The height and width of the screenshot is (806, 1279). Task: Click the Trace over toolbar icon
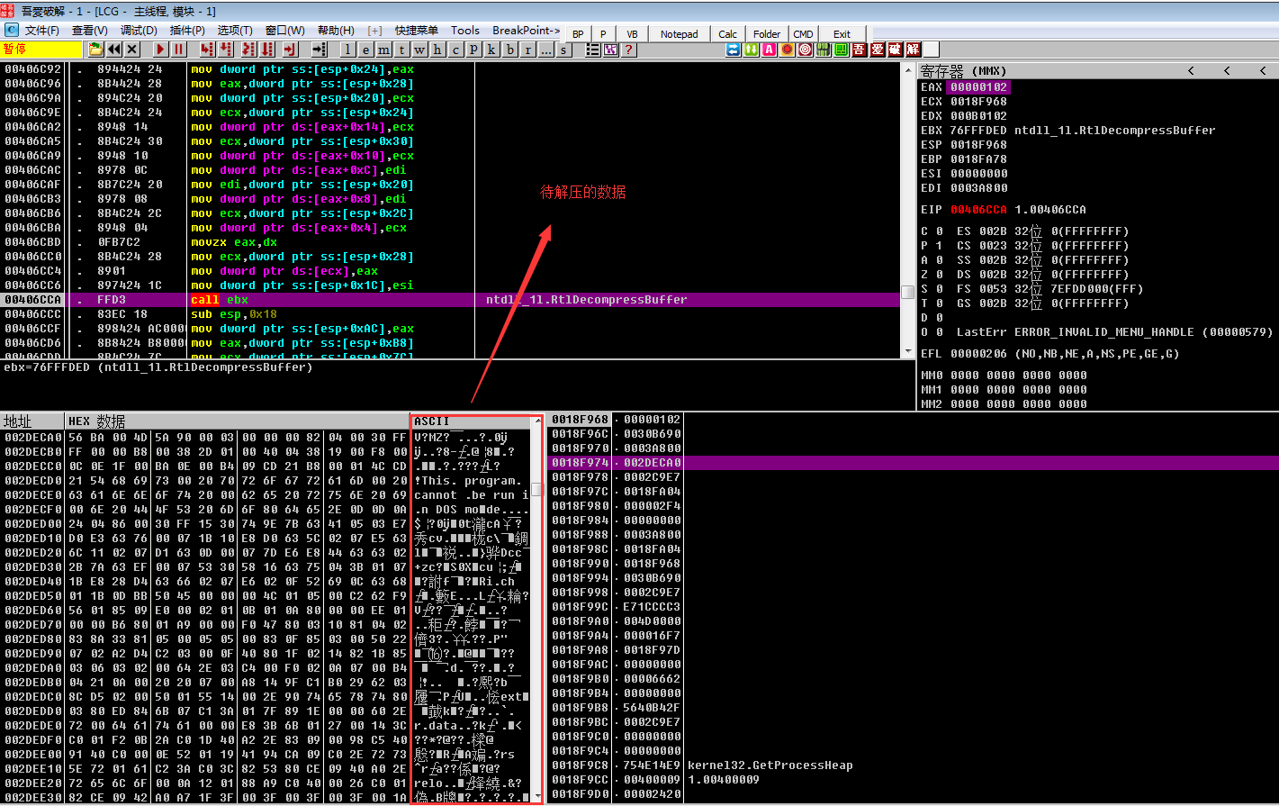point(267,50)
